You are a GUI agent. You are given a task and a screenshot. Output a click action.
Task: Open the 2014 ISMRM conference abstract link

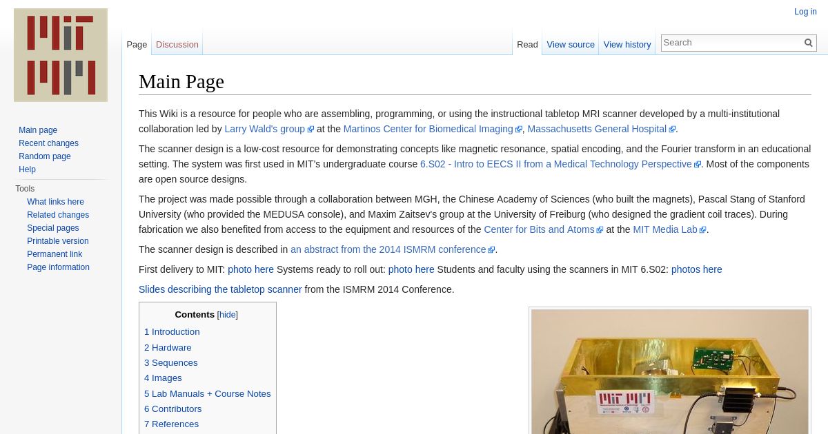click(x=393, y=249)
